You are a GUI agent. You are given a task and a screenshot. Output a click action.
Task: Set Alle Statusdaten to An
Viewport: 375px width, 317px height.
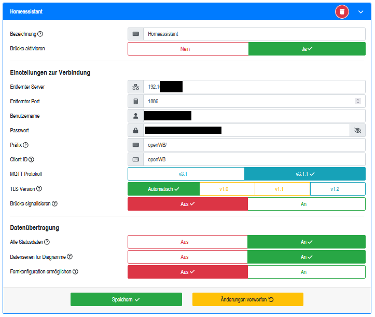tap(307, 242)
